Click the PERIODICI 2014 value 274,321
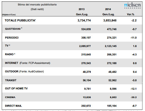The height and width of the screenshot is (111, 145). [112, 38]
